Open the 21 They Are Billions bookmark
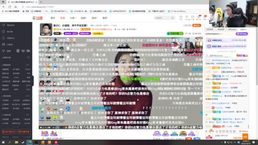 coord(177,11)
